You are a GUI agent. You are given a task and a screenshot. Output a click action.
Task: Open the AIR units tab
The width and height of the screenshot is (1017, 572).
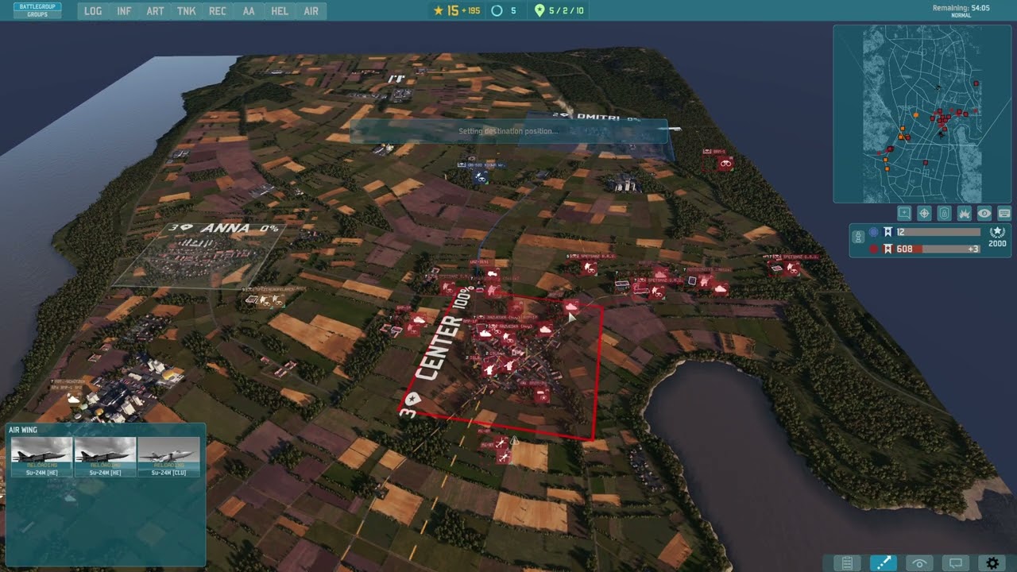coord(311,11)
